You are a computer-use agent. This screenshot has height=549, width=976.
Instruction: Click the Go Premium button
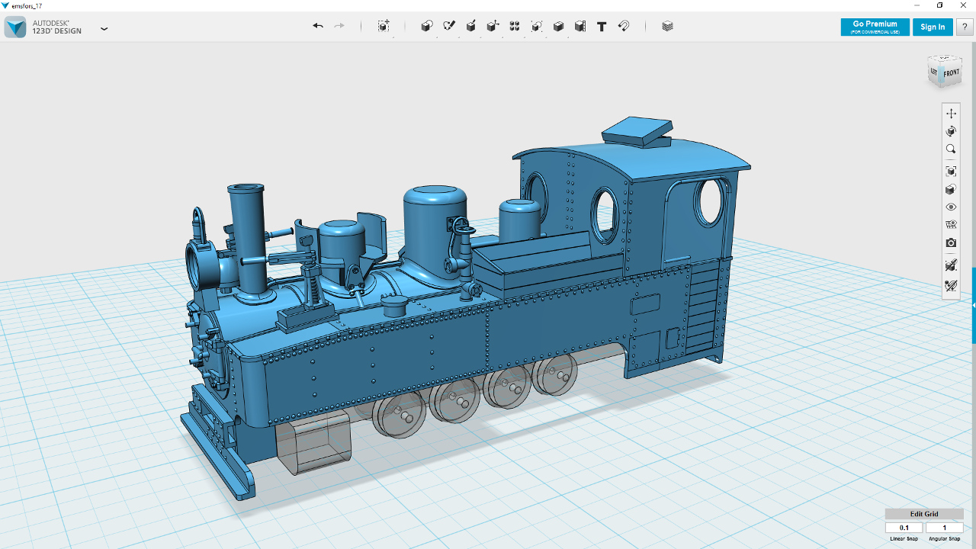click(x=875, y=27)
